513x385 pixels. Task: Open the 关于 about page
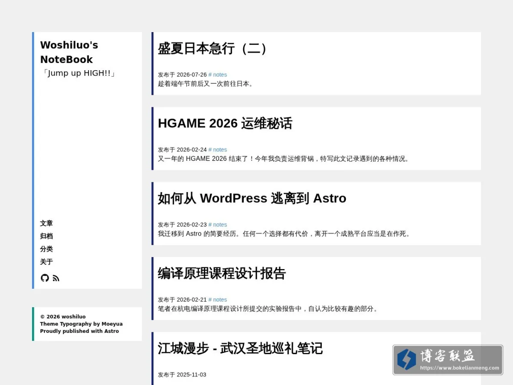pos(47,262)
